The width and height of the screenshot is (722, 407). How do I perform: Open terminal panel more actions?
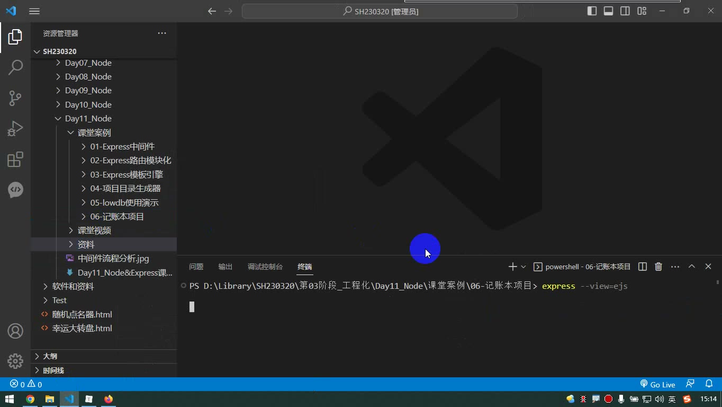tap(675, 267)
